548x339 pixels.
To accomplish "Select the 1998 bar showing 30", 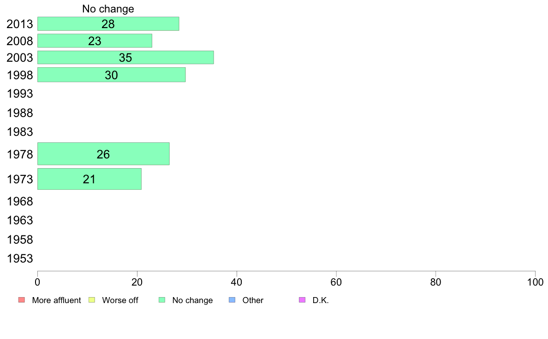I will [x=112, y=75].
